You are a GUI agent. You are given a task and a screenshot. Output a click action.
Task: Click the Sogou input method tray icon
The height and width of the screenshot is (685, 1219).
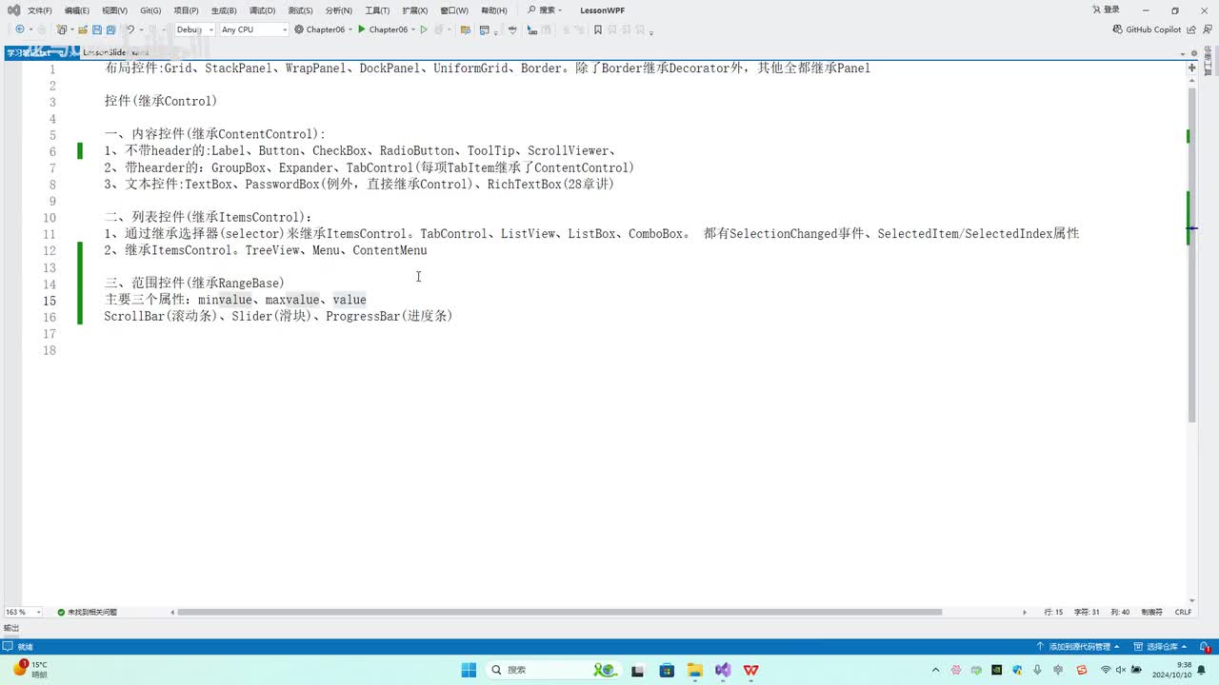point(1081,670)
